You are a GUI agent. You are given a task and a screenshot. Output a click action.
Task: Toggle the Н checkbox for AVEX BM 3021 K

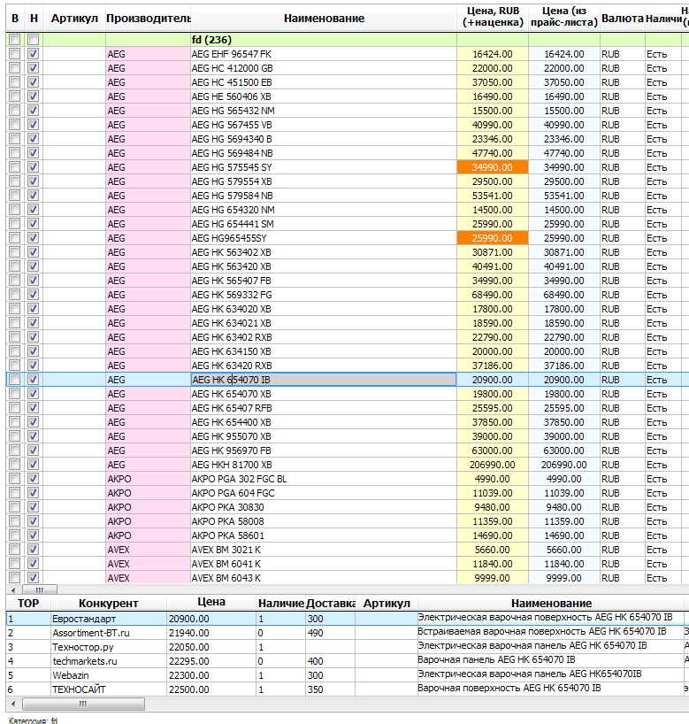(34, 550)
